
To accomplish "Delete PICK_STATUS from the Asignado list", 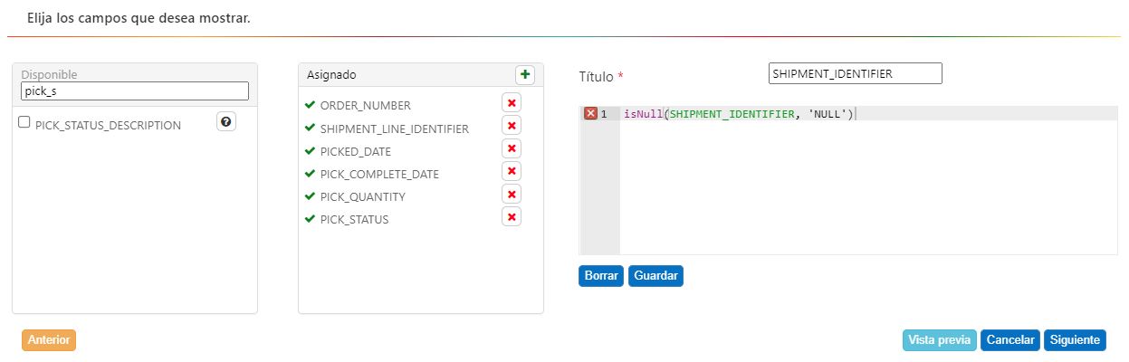I will tap(511, 216).
